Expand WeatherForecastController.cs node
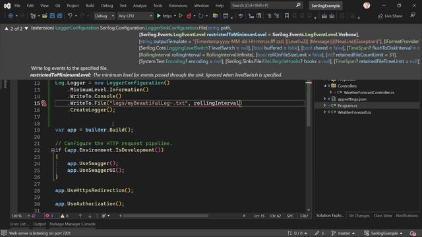This screenshot has height=237, width=422. [x=331, y=92]
